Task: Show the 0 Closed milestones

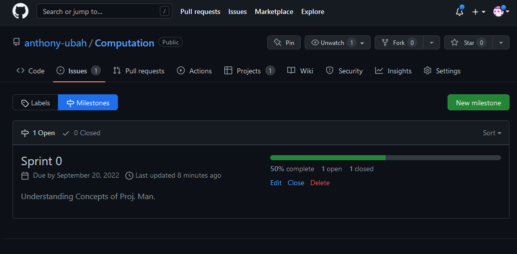Action: pyautogui.click(x=81, y=133)
